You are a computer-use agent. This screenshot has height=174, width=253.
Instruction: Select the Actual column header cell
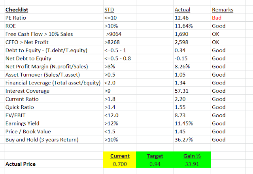click(x=192, y=9)
